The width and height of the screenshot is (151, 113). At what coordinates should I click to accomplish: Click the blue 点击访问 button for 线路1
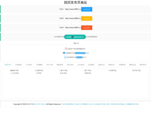pos(87,9)
